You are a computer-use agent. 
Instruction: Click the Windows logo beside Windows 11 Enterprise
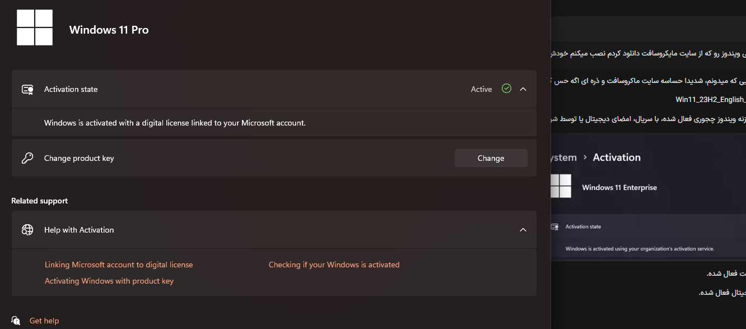[x=561, y=186]
